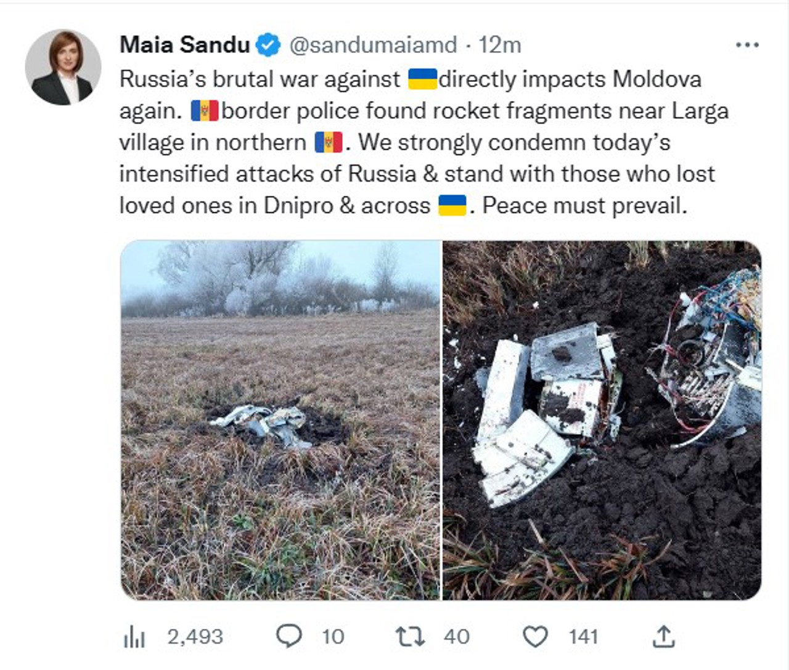Click the retweet arrows icon

click(410, 637)
